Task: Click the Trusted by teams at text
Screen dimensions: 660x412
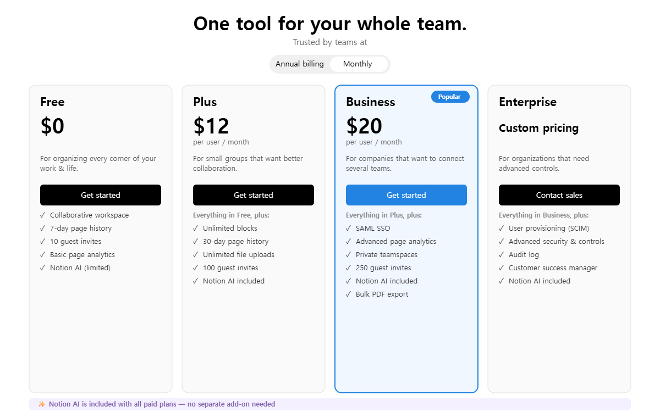Action: (329, 42)
